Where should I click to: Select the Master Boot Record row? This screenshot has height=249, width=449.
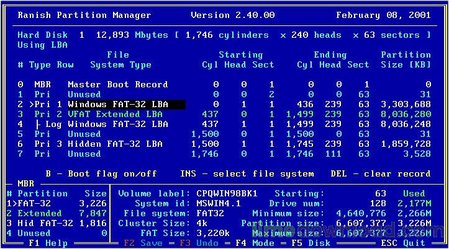pos(224,84)
